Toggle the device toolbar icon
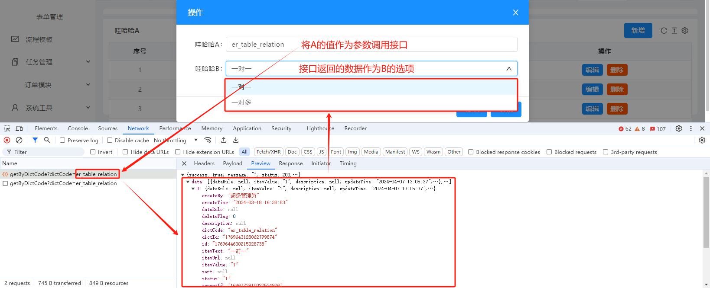This screenshot has height=288, width=710. 19,128
